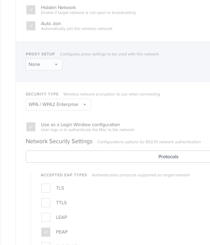
Task: Click the TLS label text
Action: 60,188
